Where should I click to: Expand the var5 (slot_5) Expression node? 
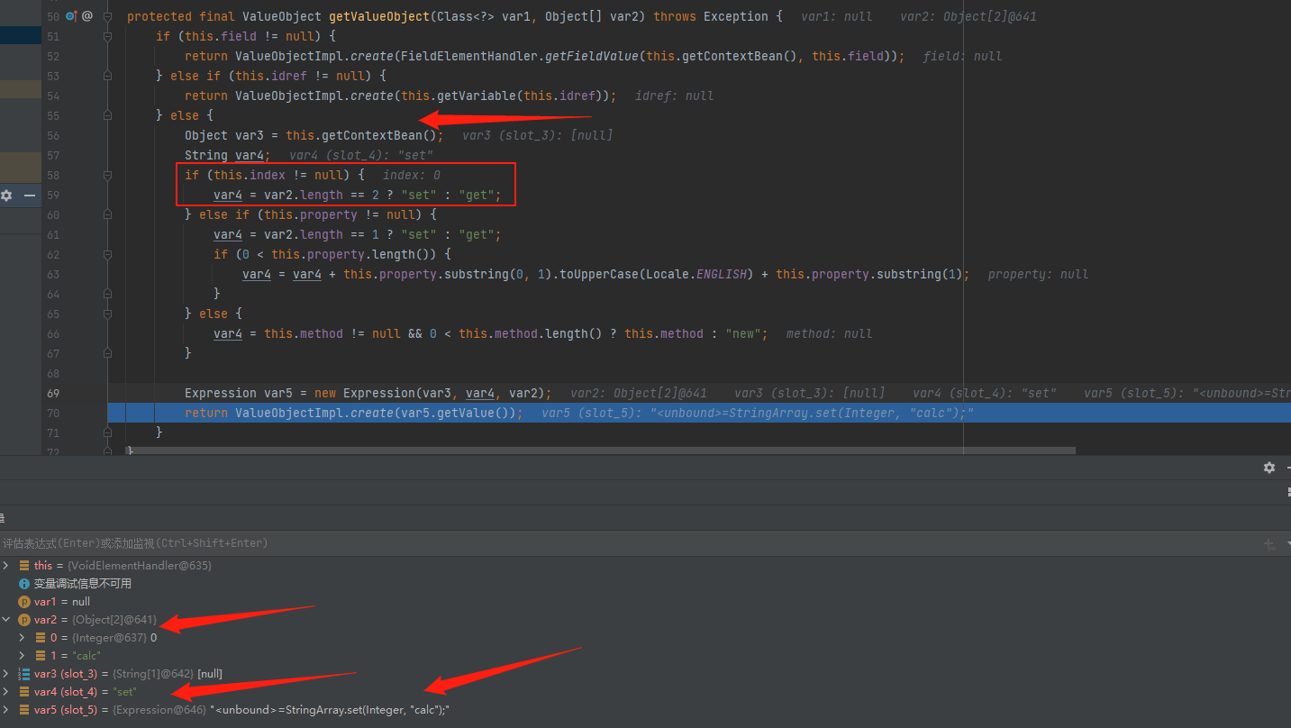pos(6,710)
